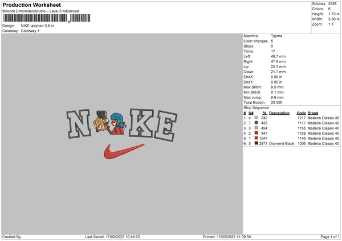
Task: Click the Machine value Tajima
Action: pos(276,36)
